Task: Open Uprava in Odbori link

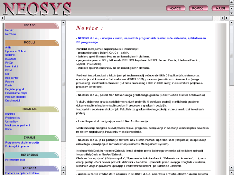Action: click(x=15, y=51)
